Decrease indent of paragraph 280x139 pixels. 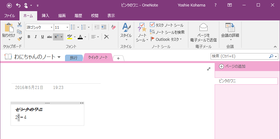97,27
